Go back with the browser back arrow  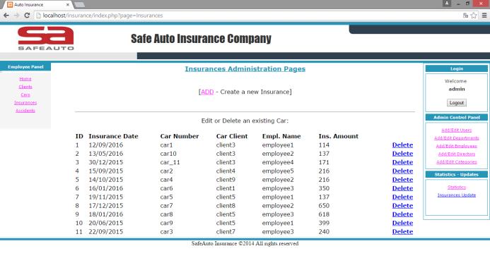point(6,16)
